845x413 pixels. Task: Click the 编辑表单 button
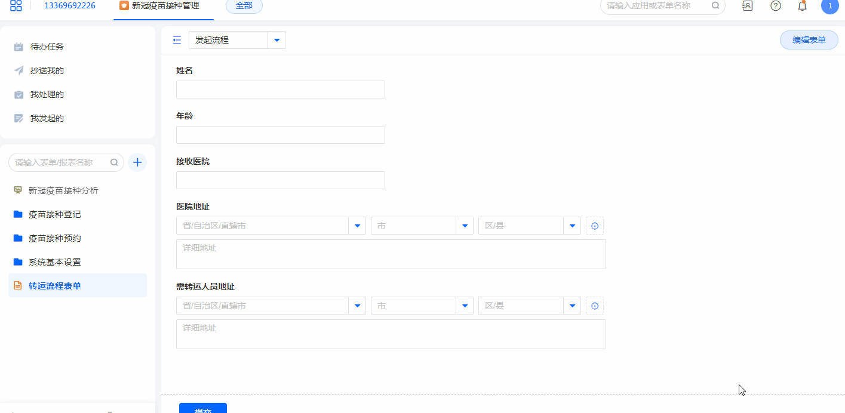coord(809,40)
